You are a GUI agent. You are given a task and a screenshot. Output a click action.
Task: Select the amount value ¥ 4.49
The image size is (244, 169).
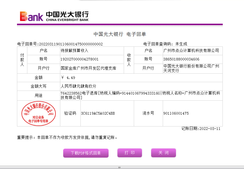click(68, 78)
